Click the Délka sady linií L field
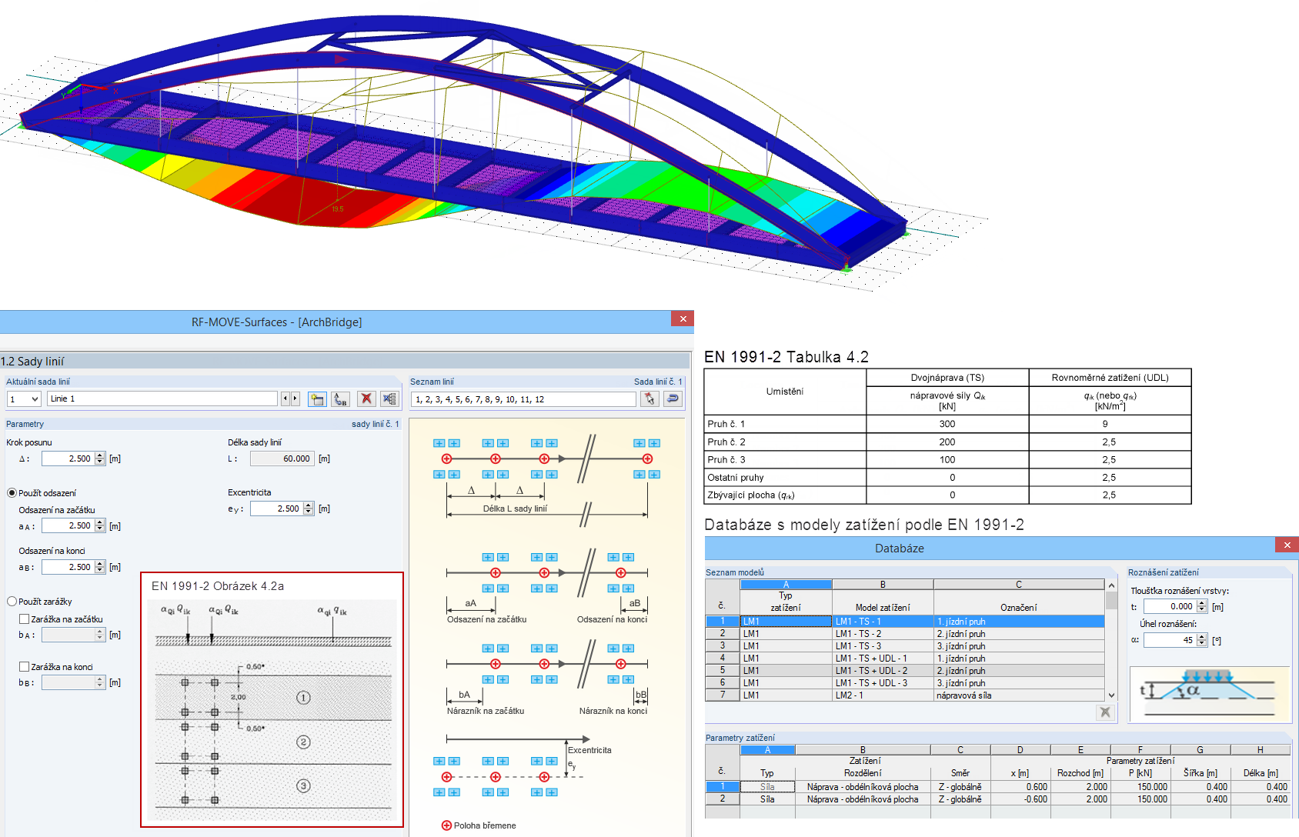This screenshot has height=837, width=1299. coord(282,459)
